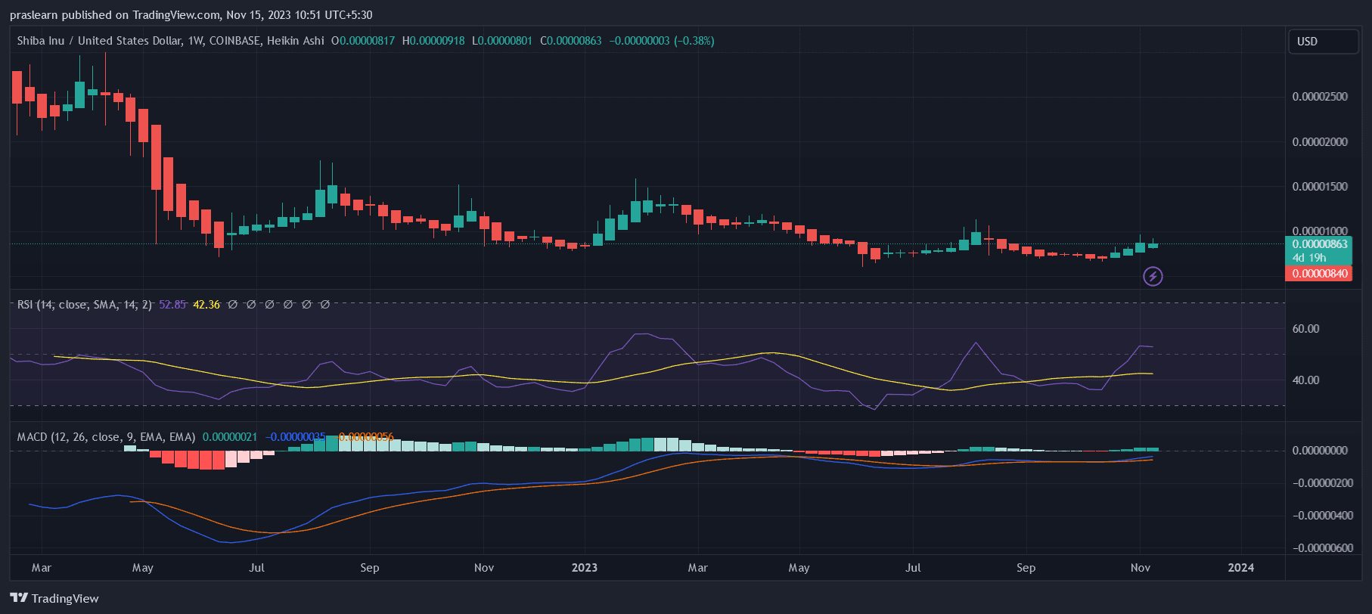Click the TradingView logo at bottom left
1372x614 pixels.
pyautogui.click(x=54, y=598)
